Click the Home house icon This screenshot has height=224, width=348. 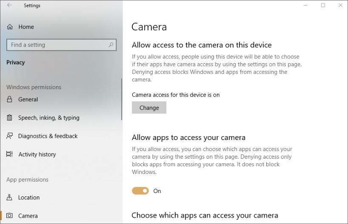coord(10,27)
